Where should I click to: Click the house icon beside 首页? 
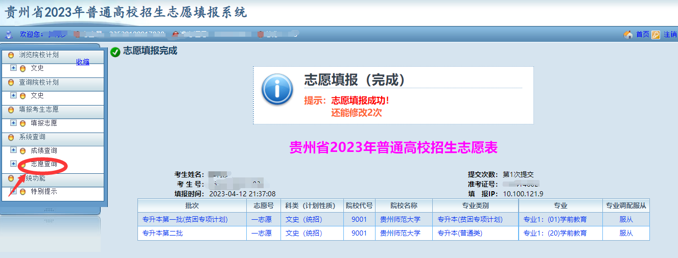[x=628, y=35]
